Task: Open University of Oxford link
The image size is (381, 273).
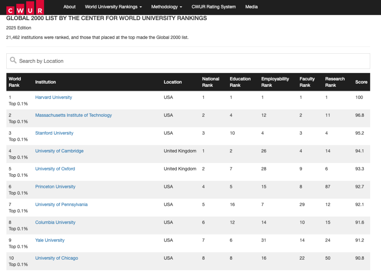Action: (x=55, y=169)
